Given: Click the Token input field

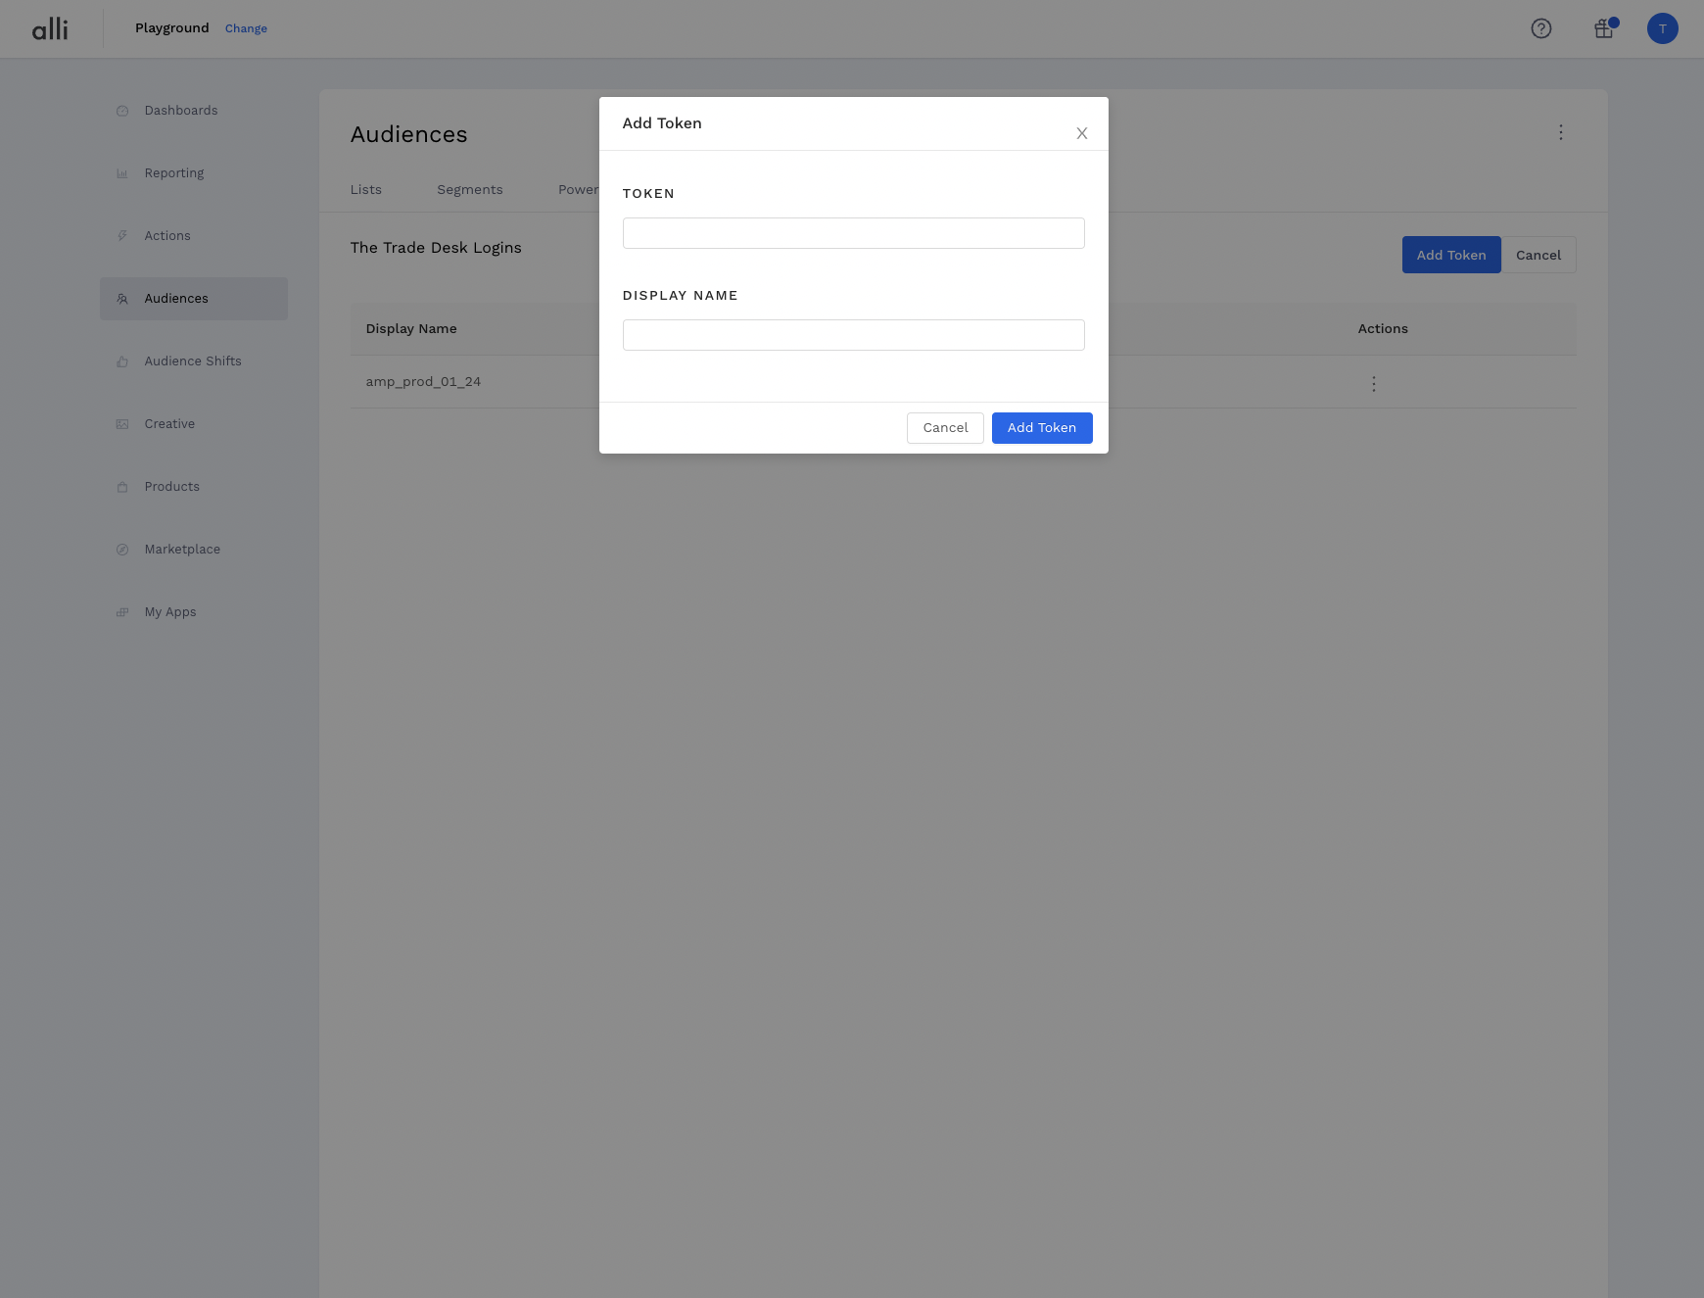Looking at the screenshot, I should click(x=853, y=233).
